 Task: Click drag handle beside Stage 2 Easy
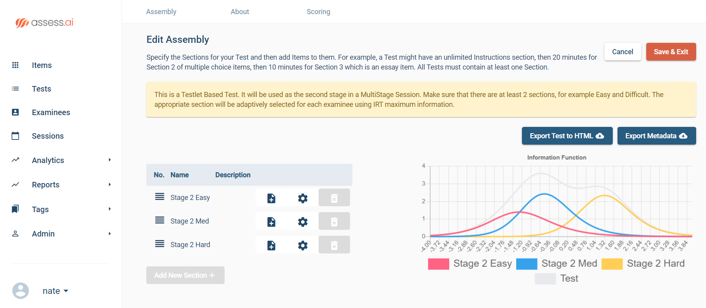point(160,197)
